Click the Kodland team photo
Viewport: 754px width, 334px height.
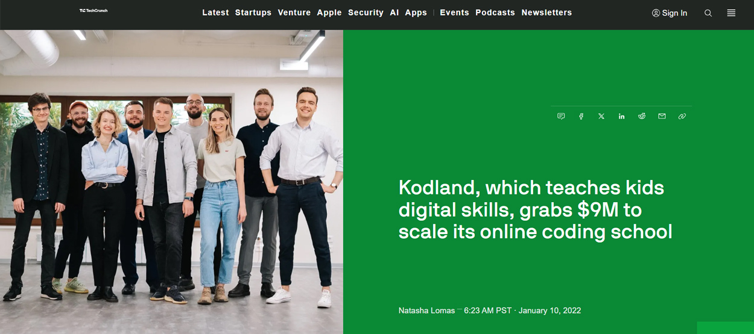171,182
